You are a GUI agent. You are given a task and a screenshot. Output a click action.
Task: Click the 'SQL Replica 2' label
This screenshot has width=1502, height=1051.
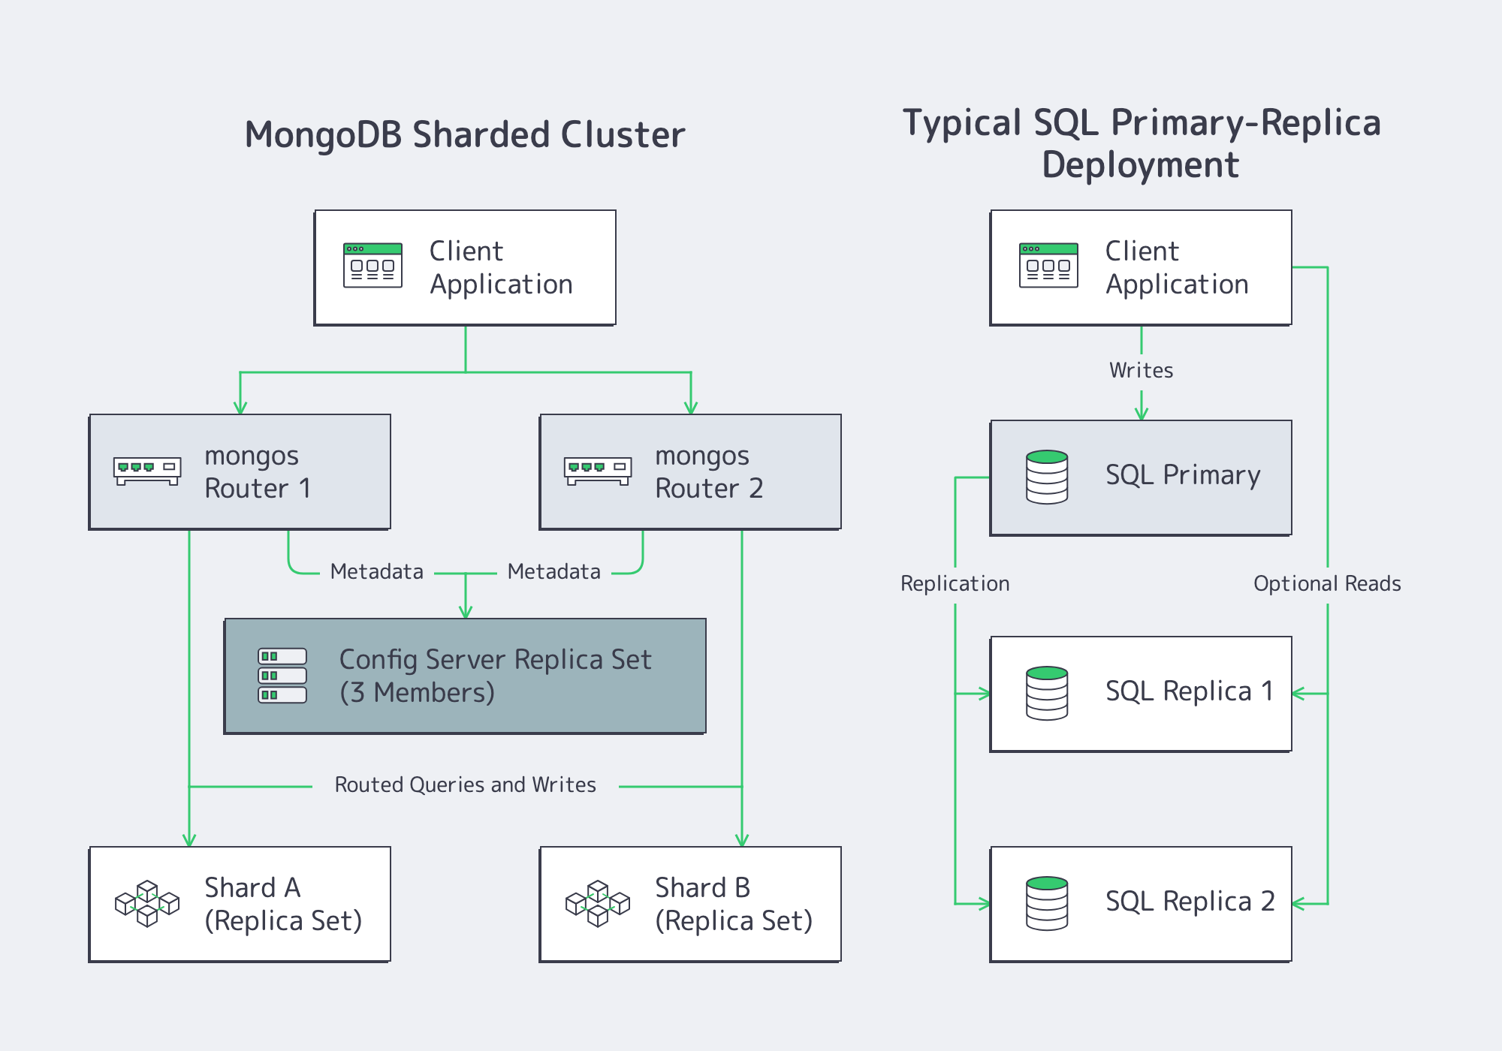(1190, 902)
